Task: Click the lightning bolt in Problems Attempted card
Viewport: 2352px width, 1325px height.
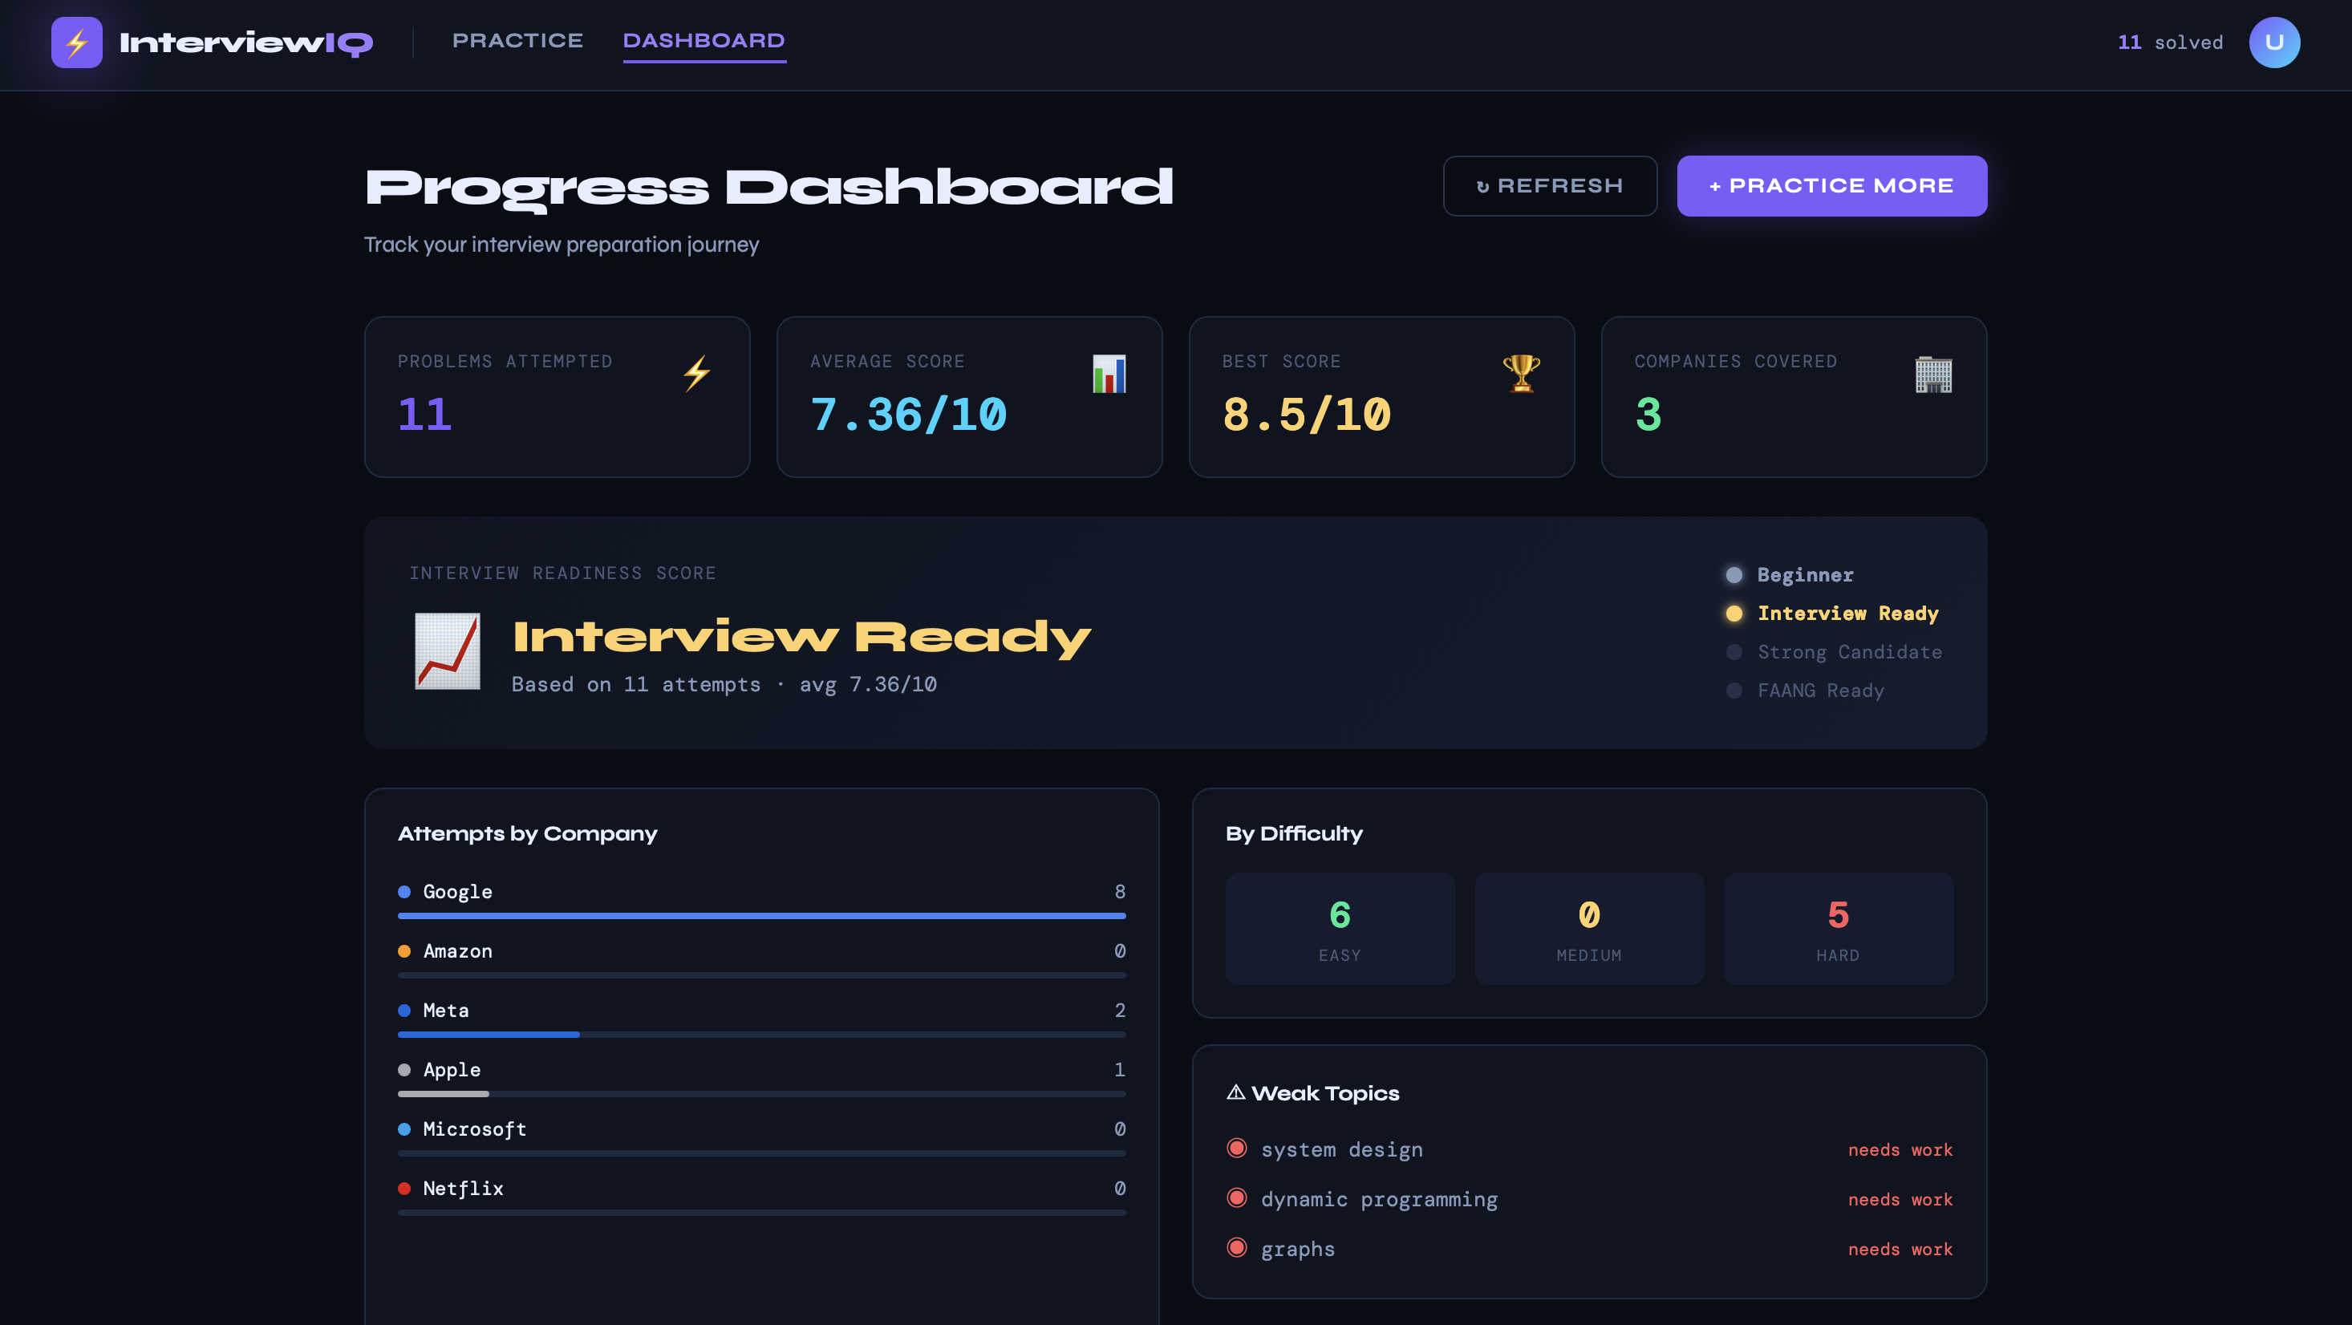Action: (696, 374)
